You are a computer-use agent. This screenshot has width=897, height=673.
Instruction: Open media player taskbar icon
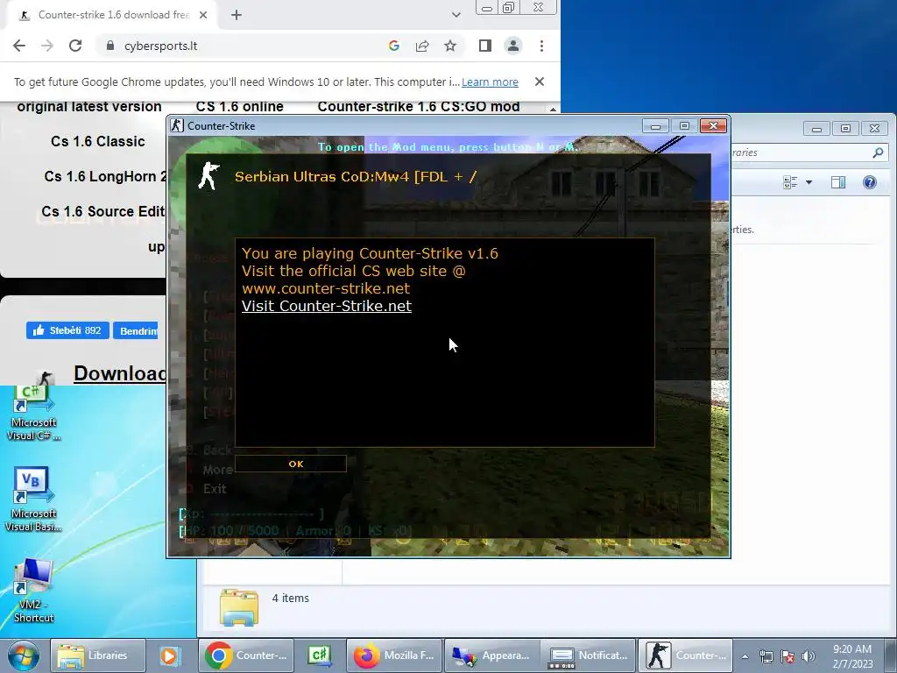169,655
